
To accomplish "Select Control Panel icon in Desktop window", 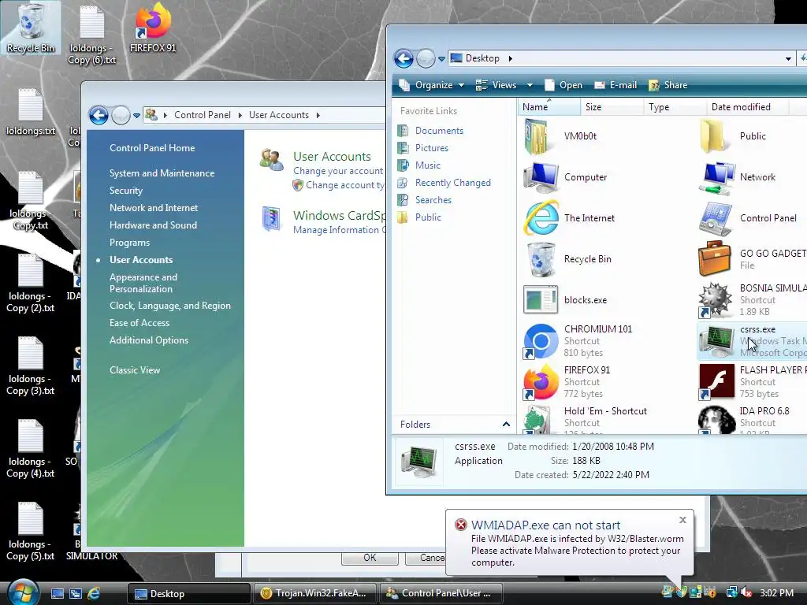I will coord(749,218).
